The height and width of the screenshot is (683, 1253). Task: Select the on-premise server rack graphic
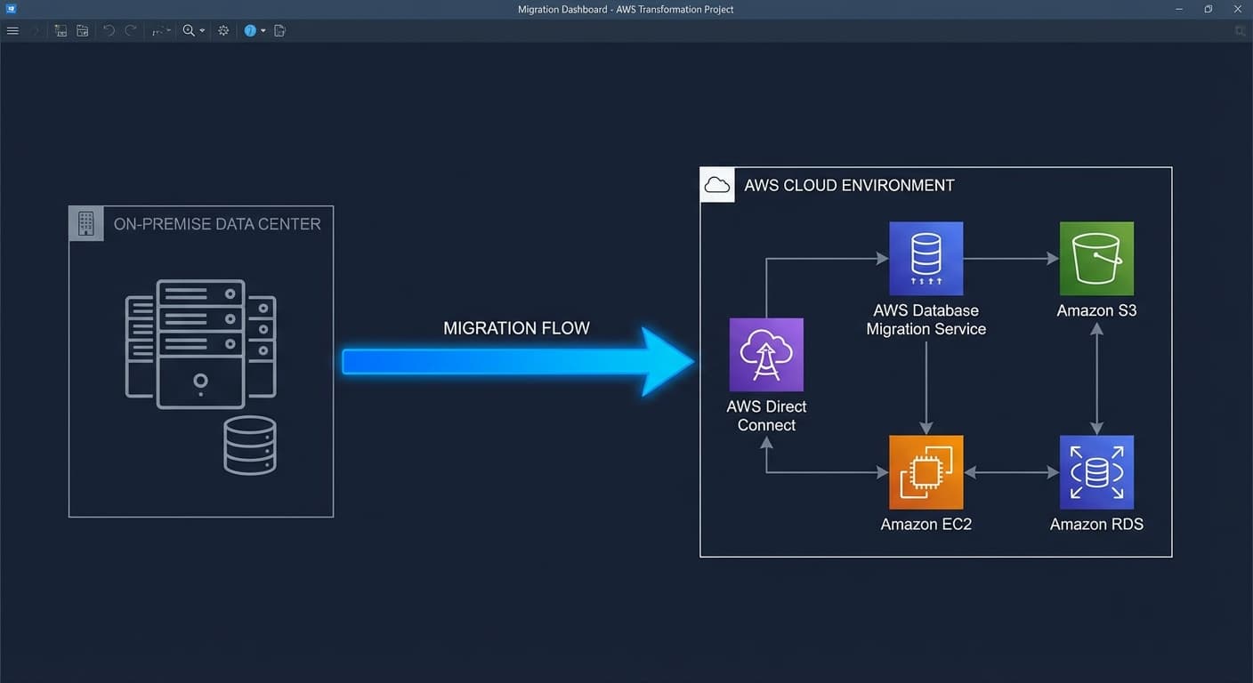click(x=200, y=344)
